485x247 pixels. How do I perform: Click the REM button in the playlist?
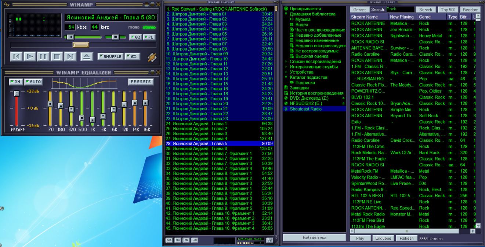pyautogui.click(x=178, y=240)
